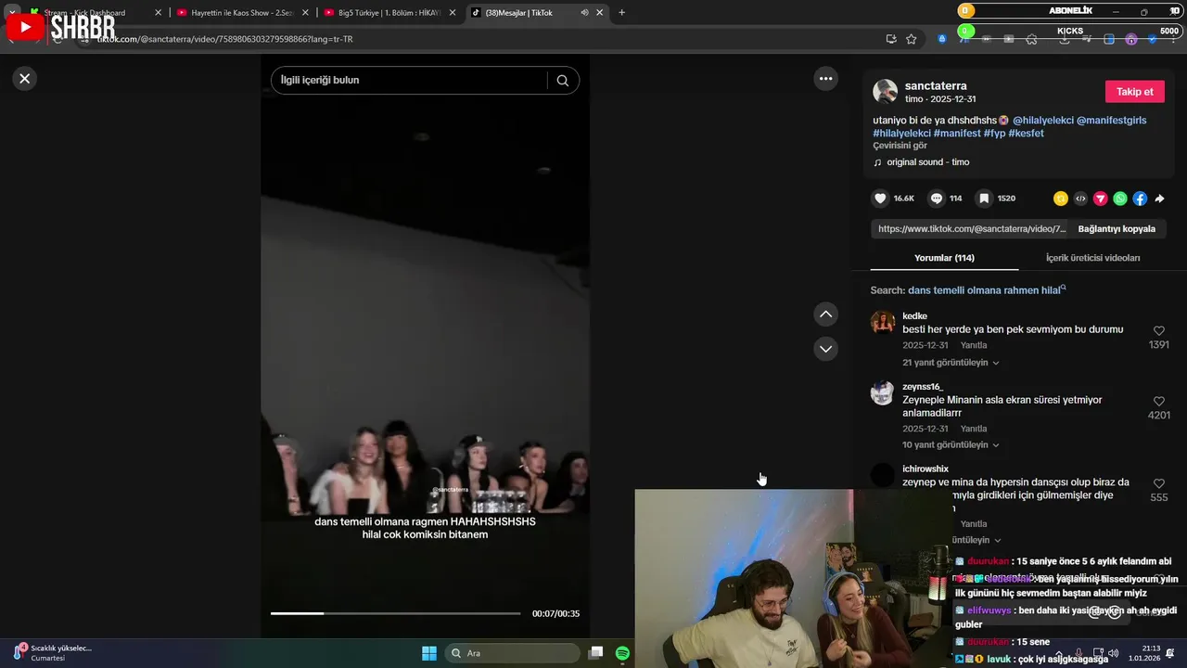Viewport: 1187px width, 668px height.
Task: Click the Takip et follow button
Action: (x=1134, y=92)
